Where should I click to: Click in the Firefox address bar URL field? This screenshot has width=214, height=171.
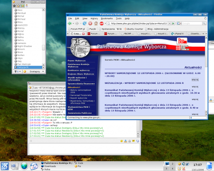point(138,24)
